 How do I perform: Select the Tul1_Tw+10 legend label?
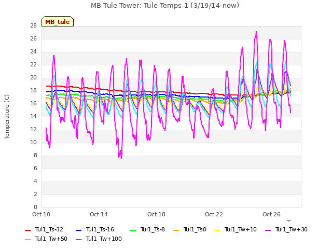tap(241, 229)
